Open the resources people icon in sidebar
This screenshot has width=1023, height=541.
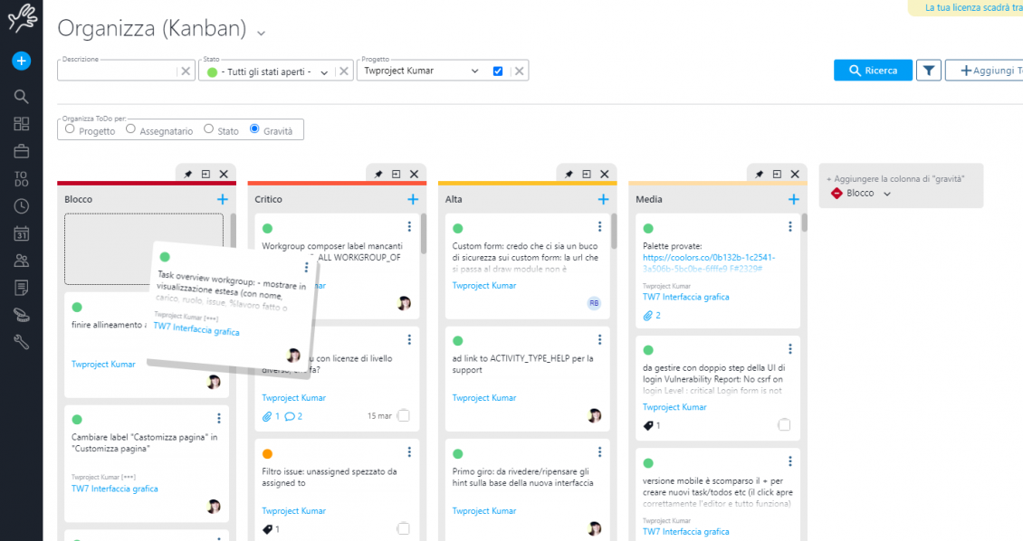click(x=21, y=261)
